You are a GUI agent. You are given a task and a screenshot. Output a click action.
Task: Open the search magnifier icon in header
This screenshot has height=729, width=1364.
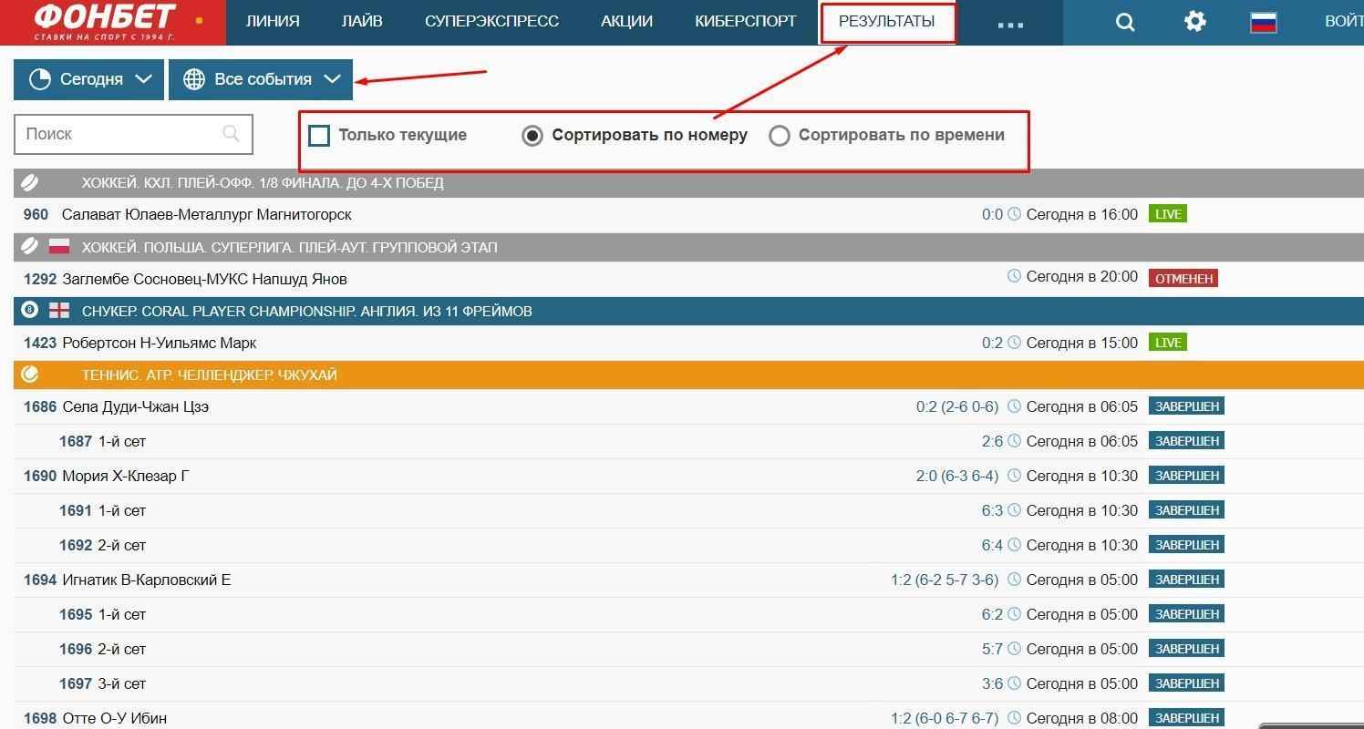tap(1125, 22)
